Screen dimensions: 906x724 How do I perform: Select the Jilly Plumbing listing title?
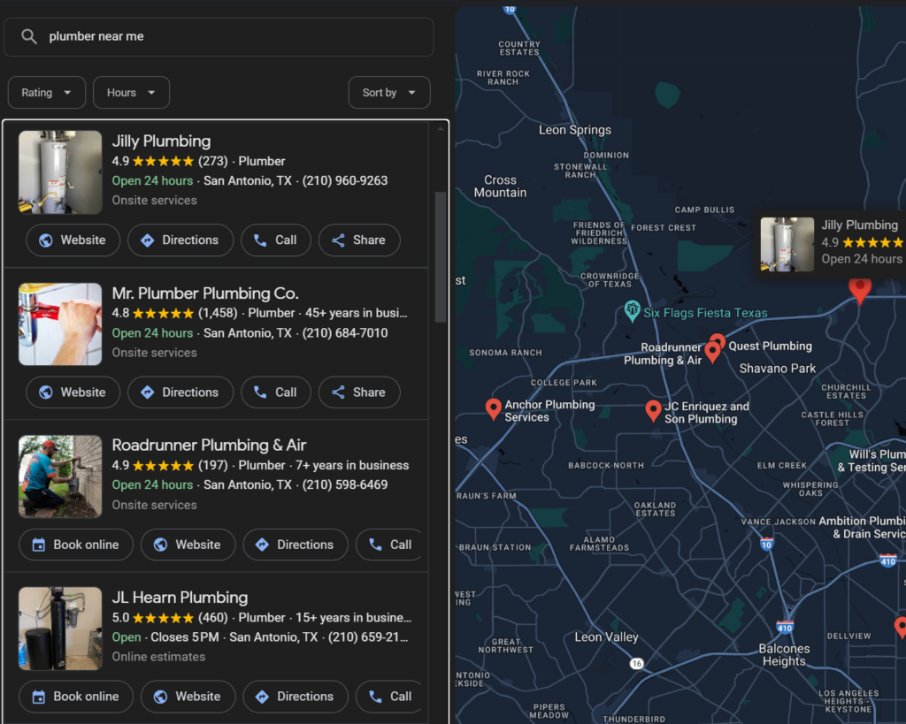[x=161, y=141]
